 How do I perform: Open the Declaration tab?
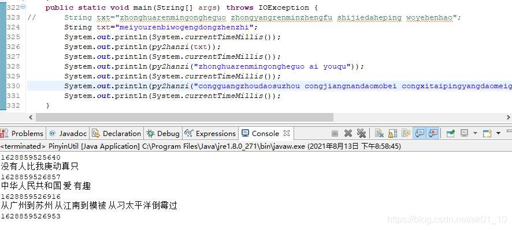[x=117, y=134]
